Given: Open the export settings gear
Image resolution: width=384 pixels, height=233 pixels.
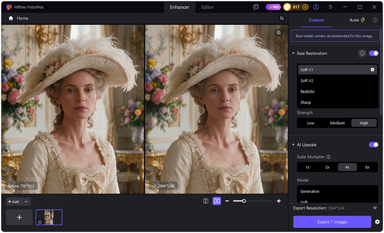Looking at the screenshot, I should tap(377, 222).
